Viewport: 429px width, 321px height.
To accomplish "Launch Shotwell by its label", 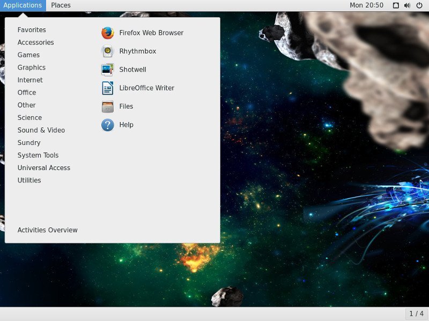I will point(132,70).
